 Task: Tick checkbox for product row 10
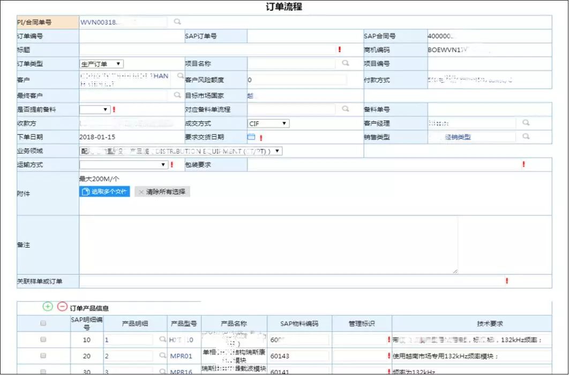tap(43, 340)
